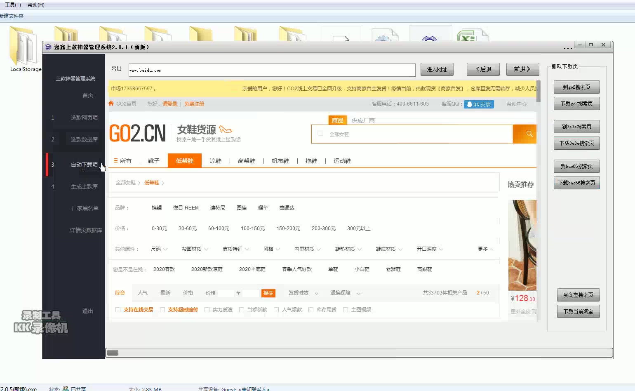Open the LocalStorage folder icon
Image resolution: width=635 pixels, height=391 pixels.
tap(24, 46)
